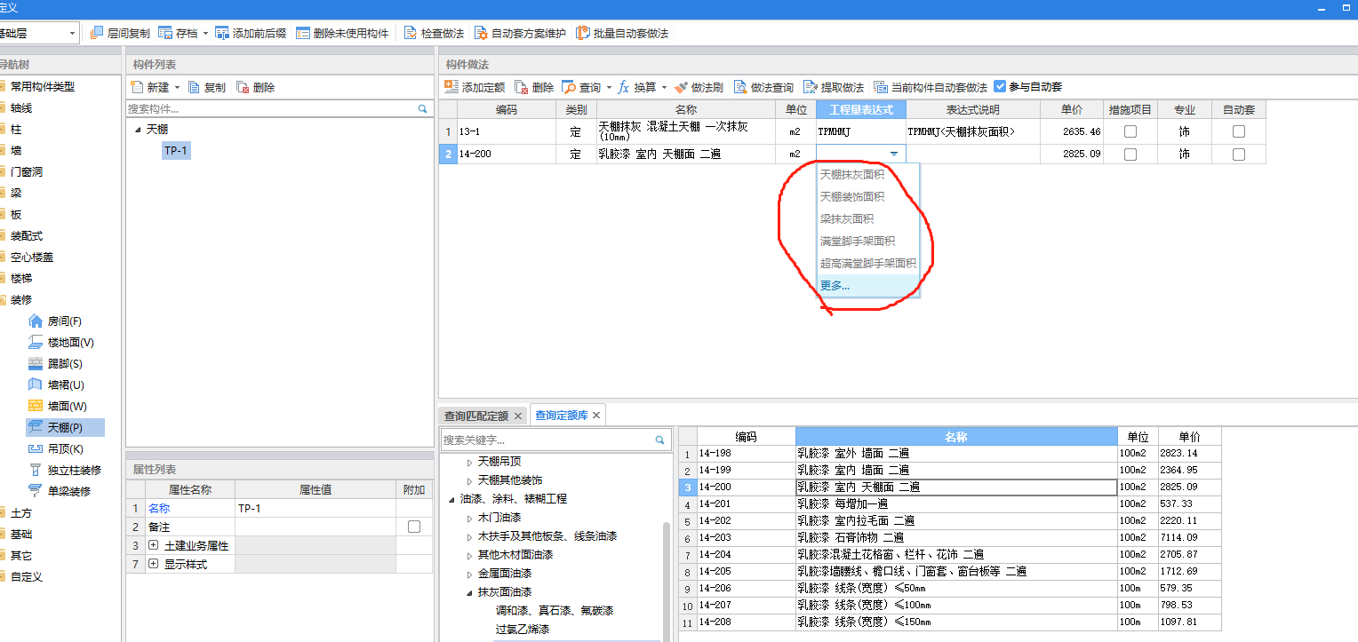
Task: Click 当前构件自动套做法
Action: pyautogui.click(x=931, y=87)
